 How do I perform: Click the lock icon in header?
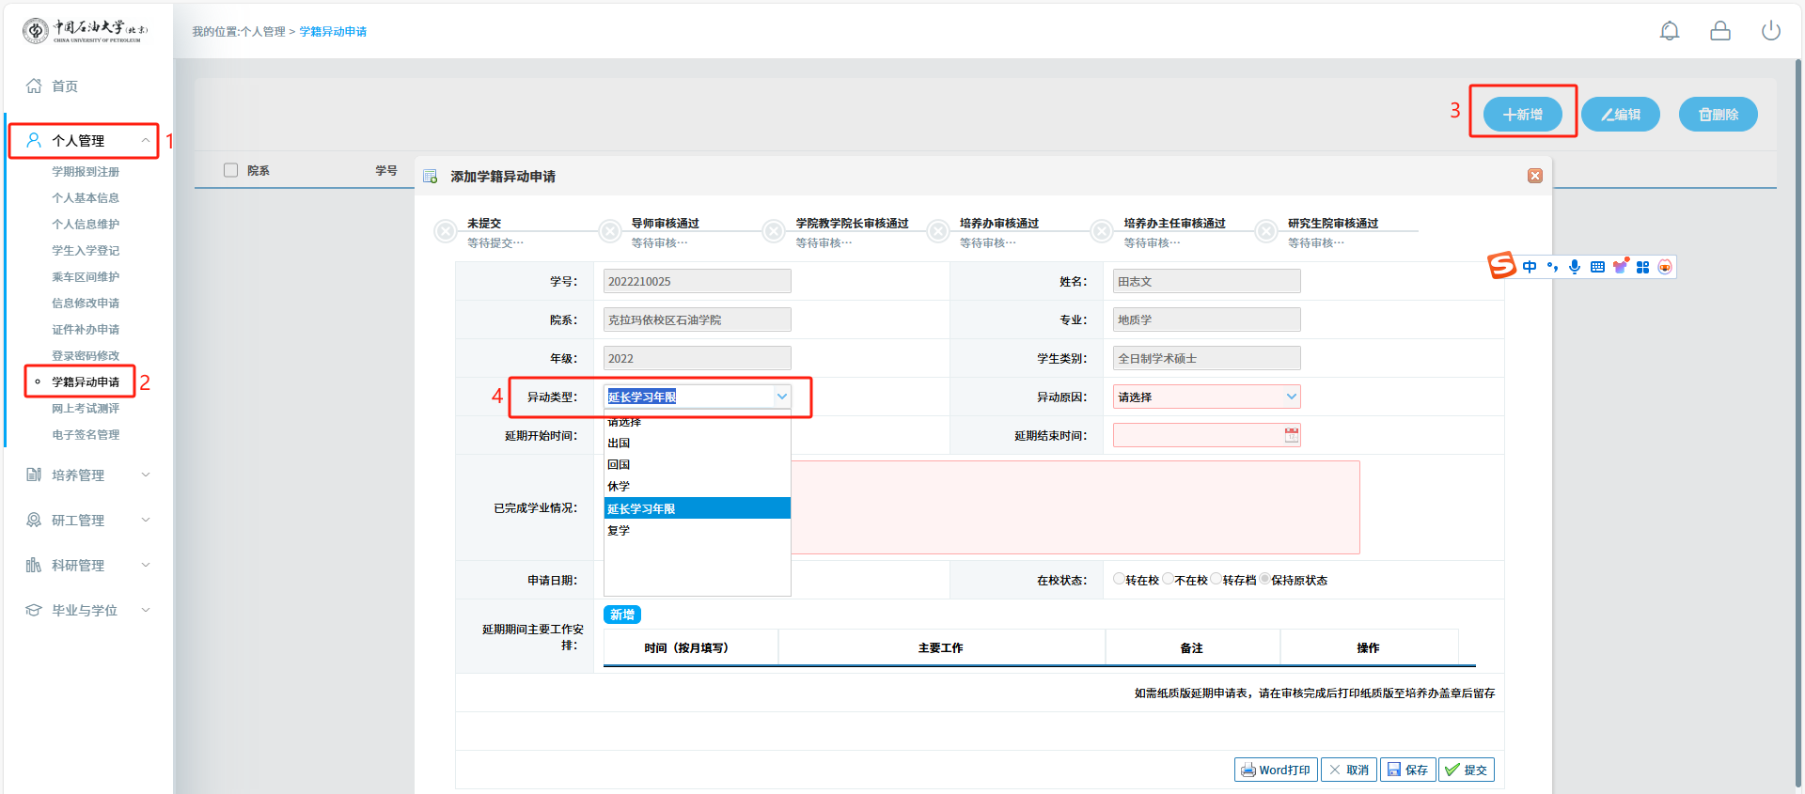[x=1720, y=31]
